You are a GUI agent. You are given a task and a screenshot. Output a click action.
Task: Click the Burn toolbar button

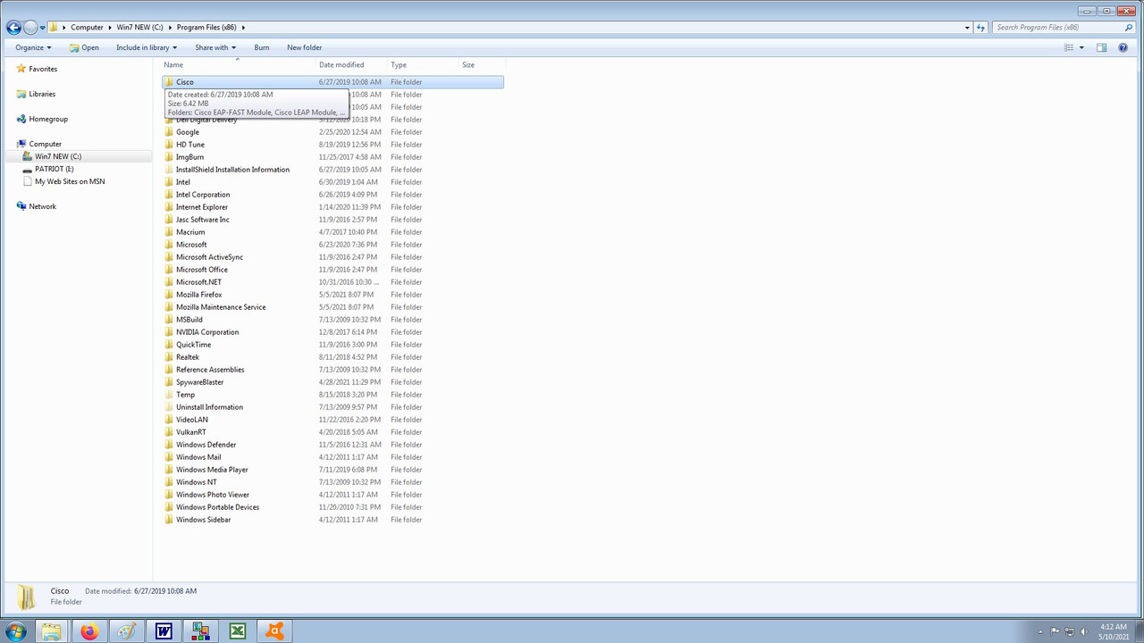(x=261, y=47)
